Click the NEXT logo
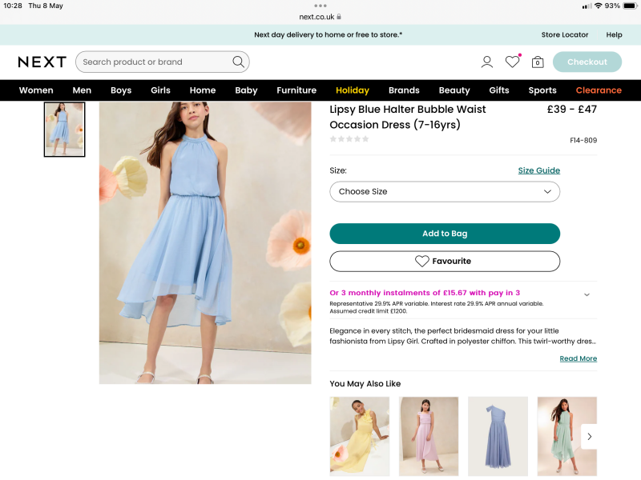 pos(42,62)
